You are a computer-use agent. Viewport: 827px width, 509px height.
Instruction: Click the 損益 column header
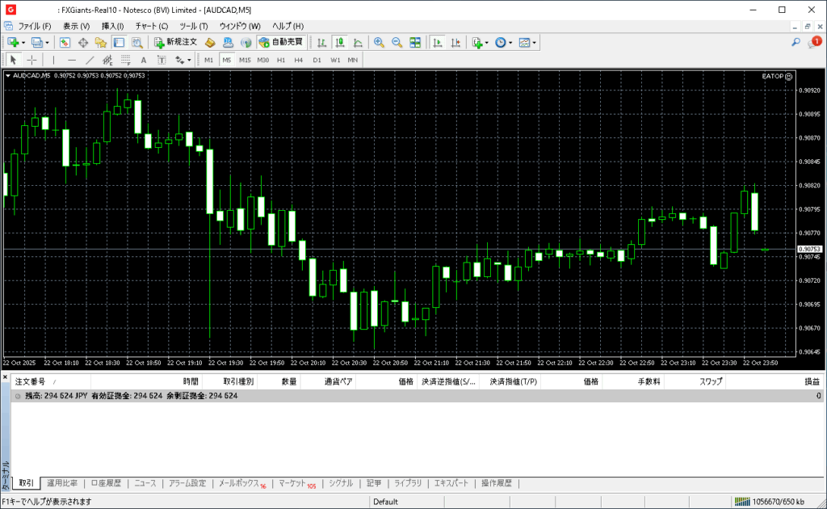point(811,381)
